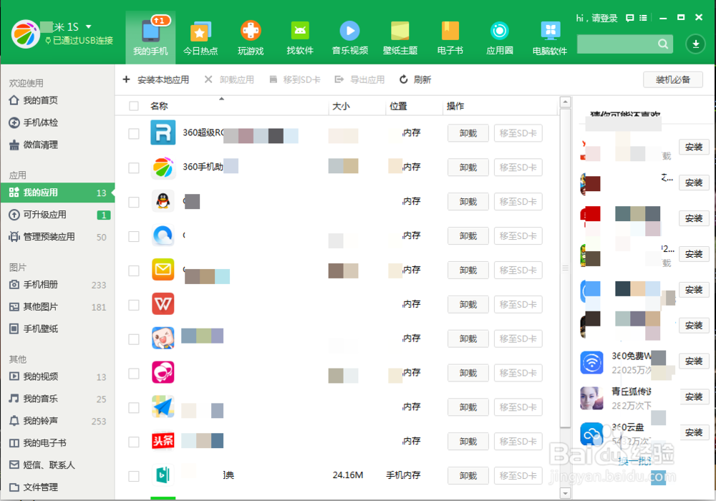Open the 我的手机 tab

point(150,37)
